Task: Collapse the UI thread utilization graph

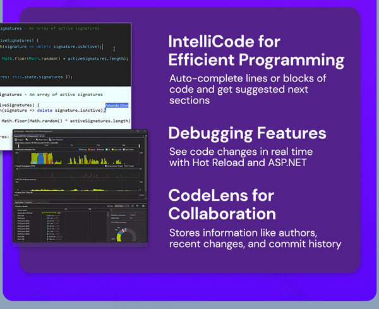Action: [x=15, y=150]
